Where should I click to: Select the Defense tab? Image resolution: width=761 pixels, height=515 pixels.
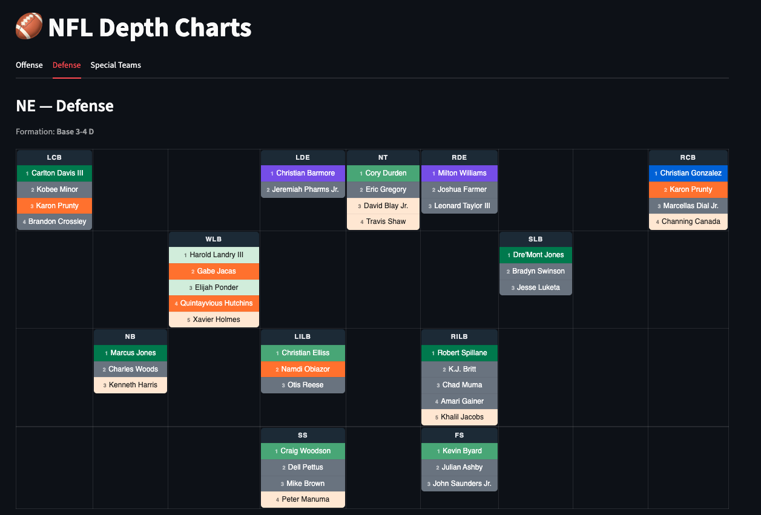[x=67, y=65]
